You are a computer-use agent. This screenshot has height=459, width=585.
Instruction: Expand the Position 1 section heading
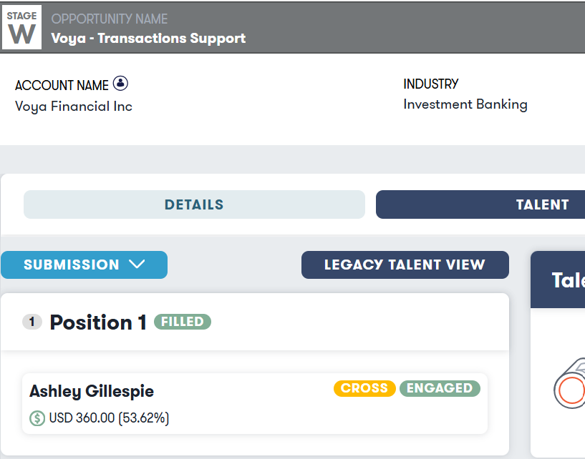coord(98,322)
